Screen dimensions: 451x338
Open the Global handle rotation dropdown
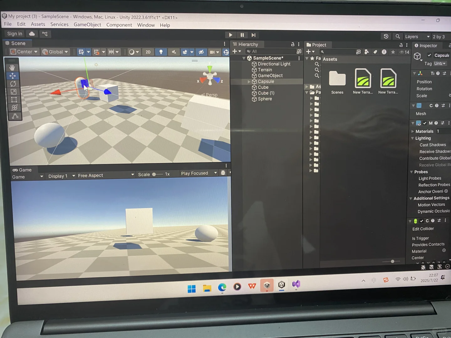click(x=55, y=52)
